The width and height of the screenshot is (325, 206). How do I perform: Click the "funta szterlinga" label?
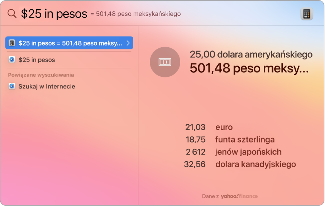point(245,139)
